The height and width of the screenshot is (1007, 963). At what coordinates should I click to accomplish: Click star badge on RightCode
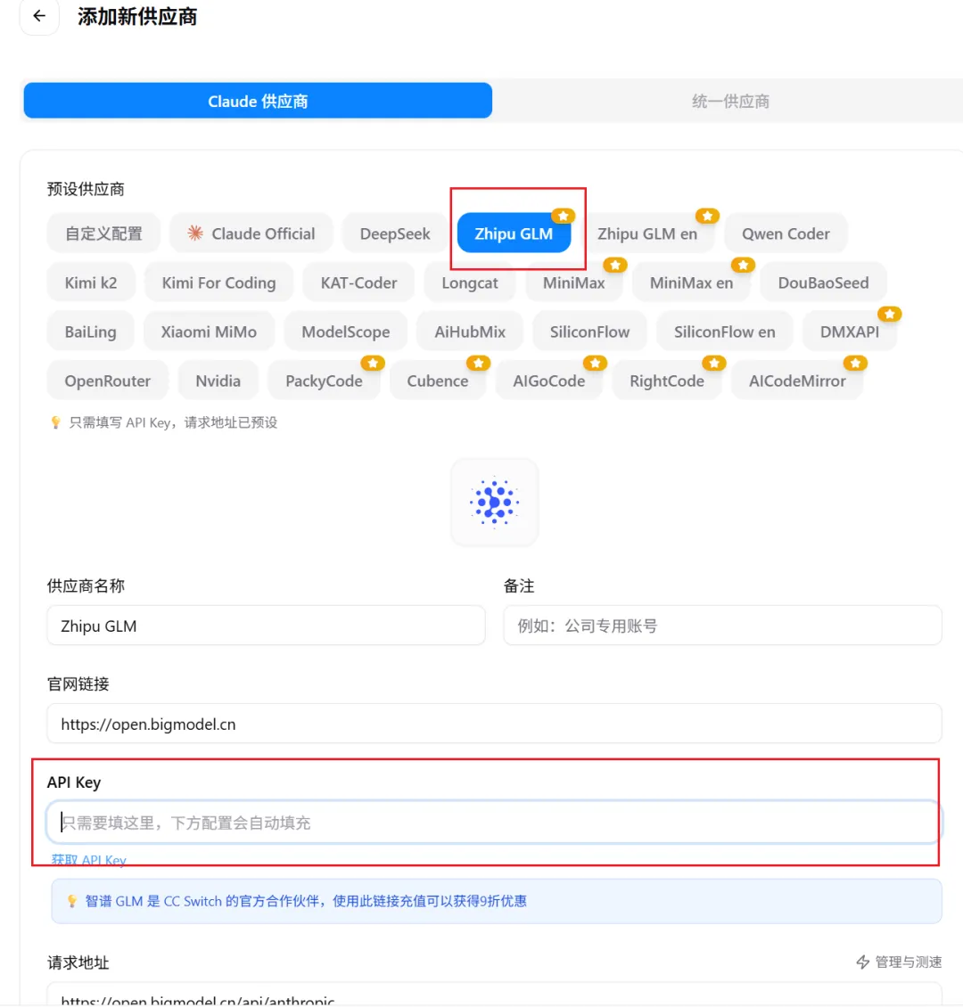[713, 364]
